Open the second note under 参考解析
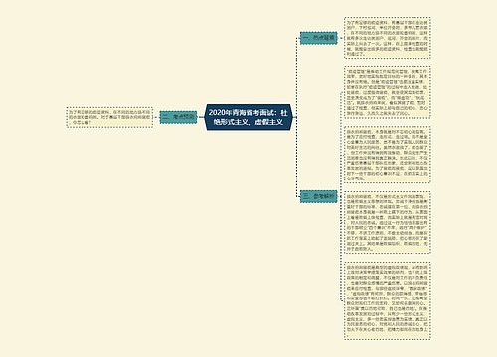Screen dimensions: 497x357 (x=388, y=155)
